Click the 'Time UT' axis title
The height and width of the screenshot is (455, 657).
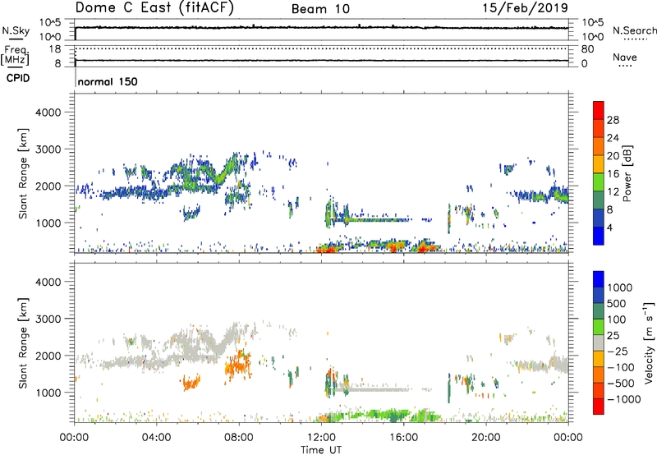pyautogui.click(x=321, y=450)
